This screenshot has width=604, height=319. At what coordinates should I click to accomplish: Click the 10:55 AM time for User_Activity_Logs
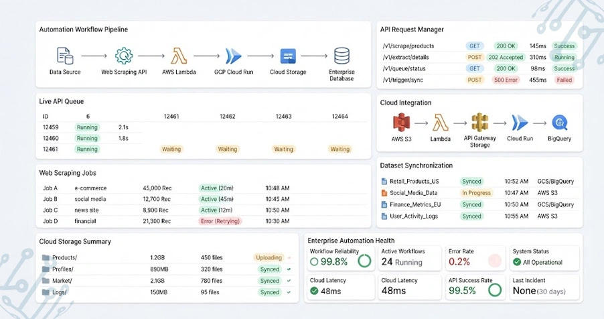[x=516, y=216]
